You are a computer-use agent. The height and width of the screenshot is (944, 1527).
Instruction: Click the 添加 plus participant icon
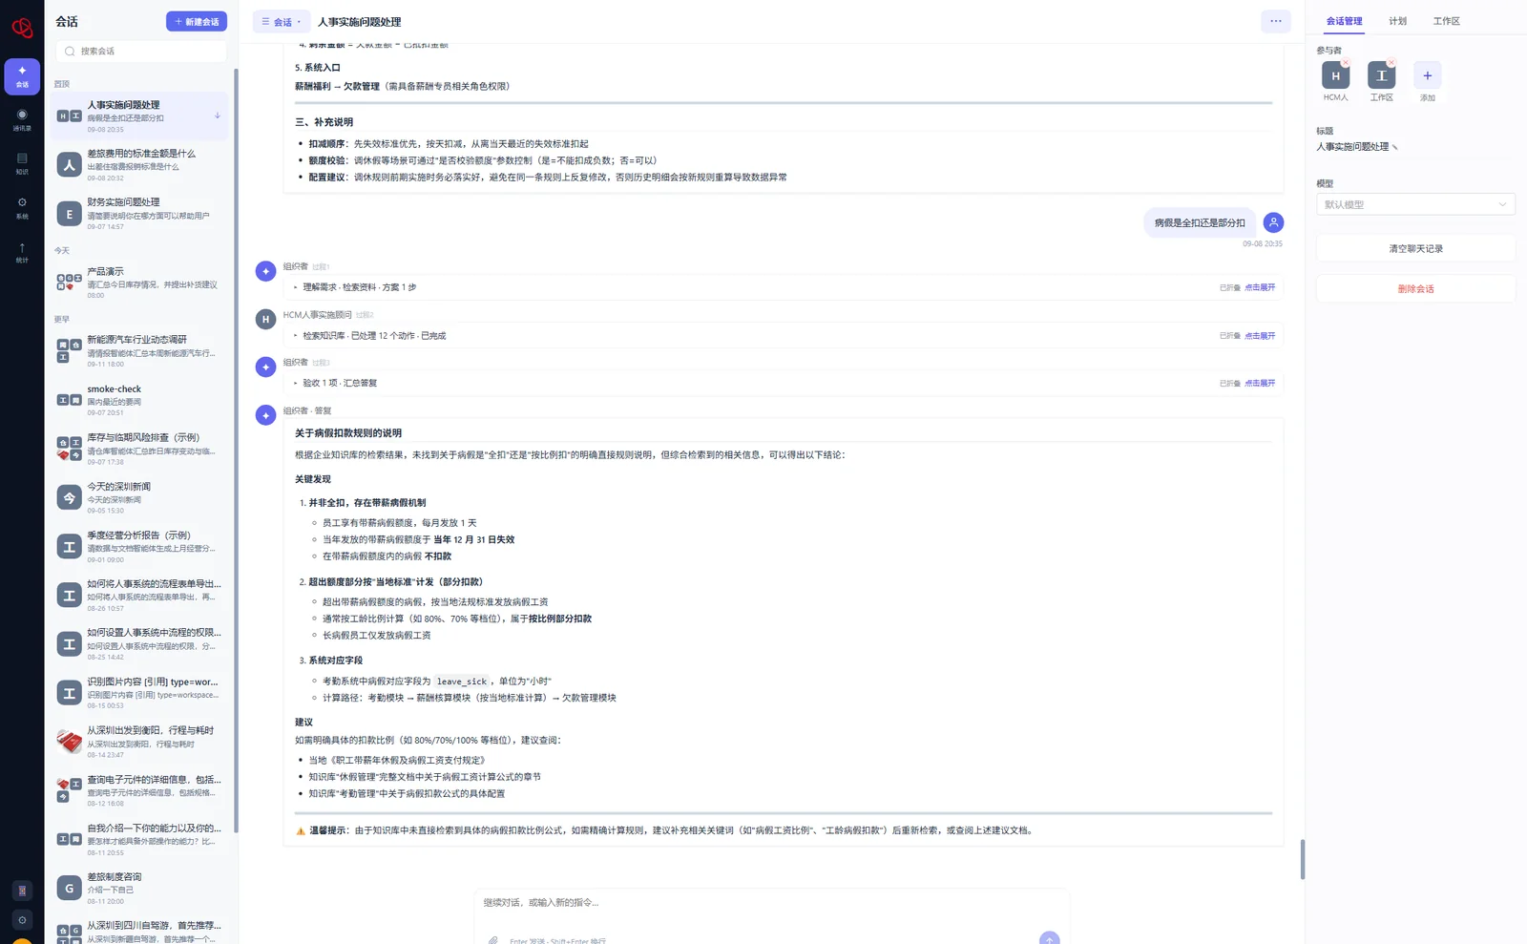(1428, 75)
